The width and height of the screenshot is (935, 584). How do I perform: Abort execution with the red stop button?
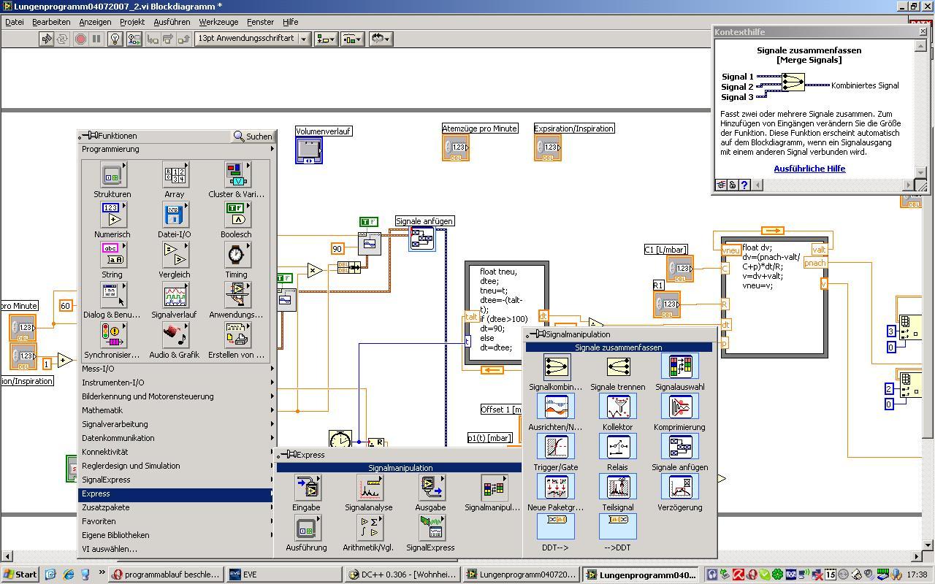click(81, 39)
